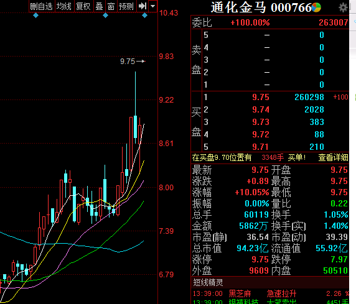The image size is (356, 304).
Task: Click the 删自选 button
Action: point(42,6)
